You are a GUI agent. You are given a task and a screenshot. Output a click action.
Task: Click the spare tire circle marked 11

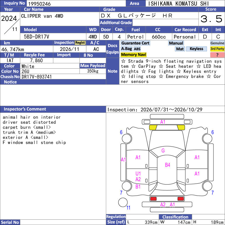[x=123, y=202]
